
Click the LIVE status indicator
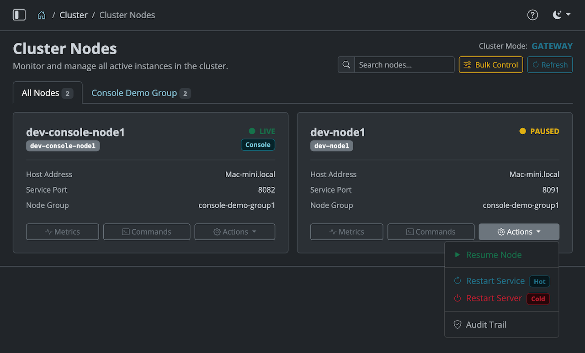click(262, 131)
